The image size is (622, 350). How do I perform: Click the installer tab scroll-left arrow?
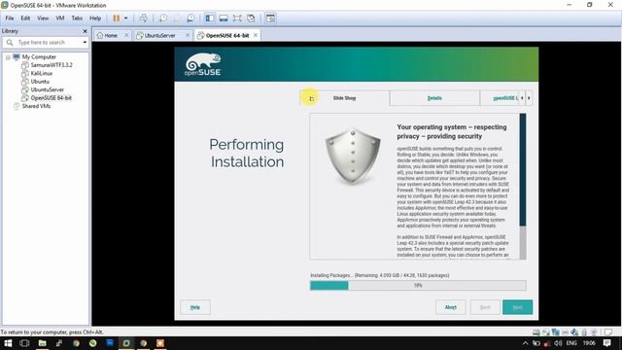[522, 98]
